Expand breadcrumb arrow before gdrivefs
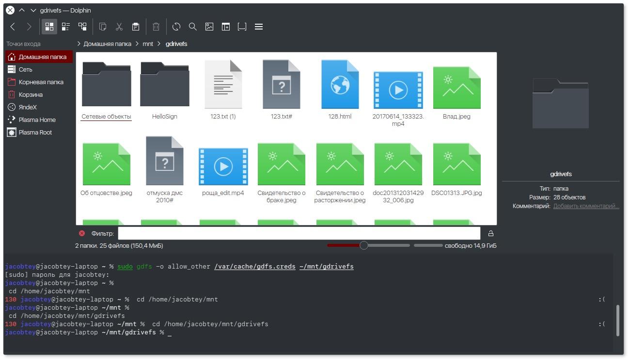 pyautogui.click(x=159, y=44)
